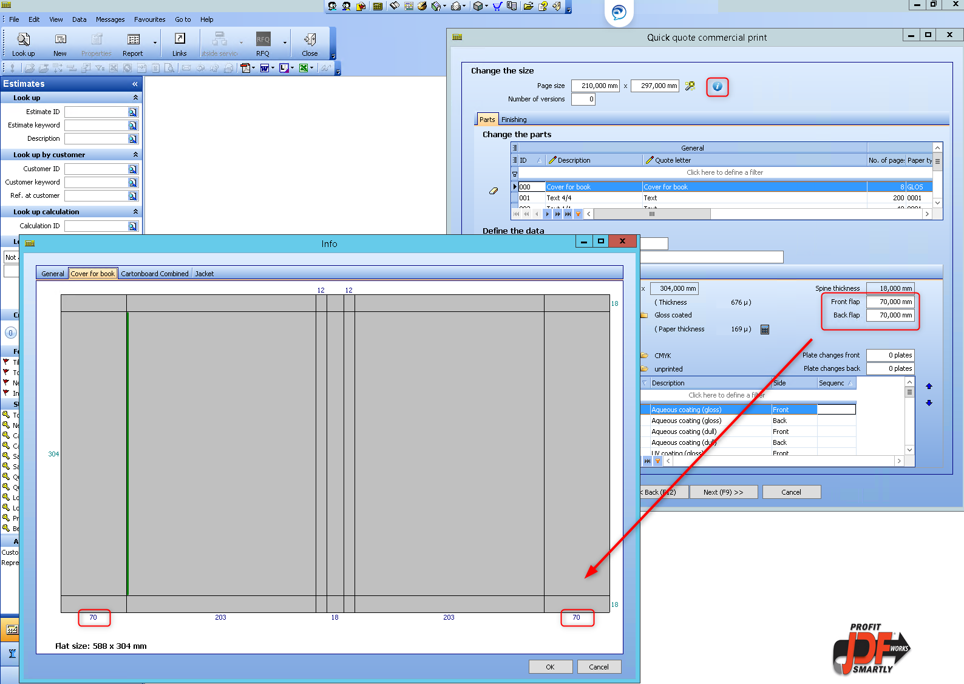Switch to the Cartonboard Combined tab
Screen dimensions: 964x684
(155, 274)
